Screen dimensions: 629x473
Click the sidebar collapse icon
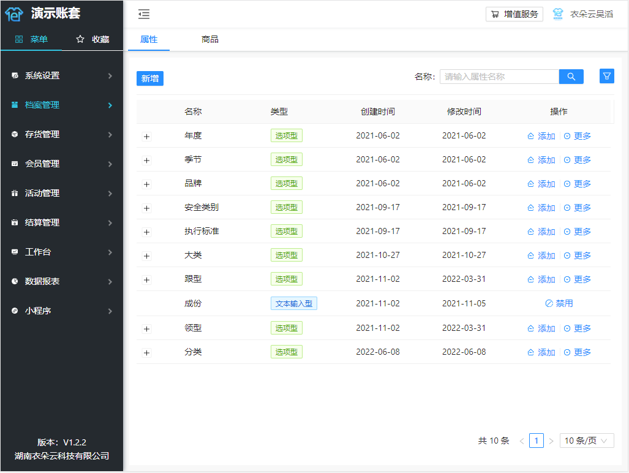[143, 15]
